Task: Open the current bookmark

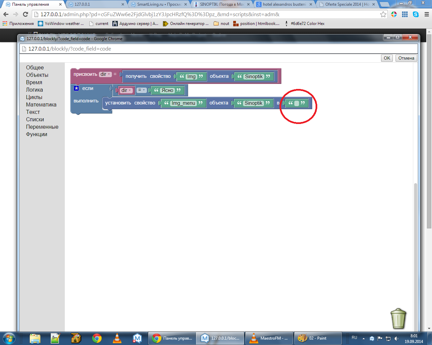Action: (x=99, y=24)
